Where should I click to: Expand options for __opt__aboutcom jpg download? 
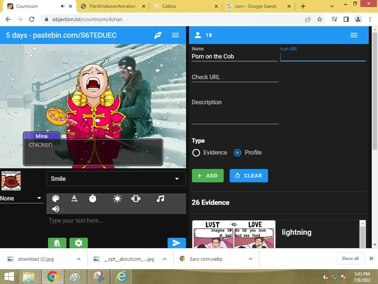(x=165, y=259)
